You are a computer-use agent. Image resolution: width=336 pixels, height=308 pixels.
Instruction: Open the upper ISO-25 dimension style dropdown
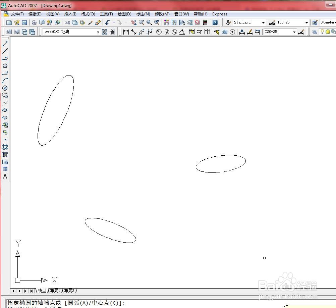tap(306, 22)
